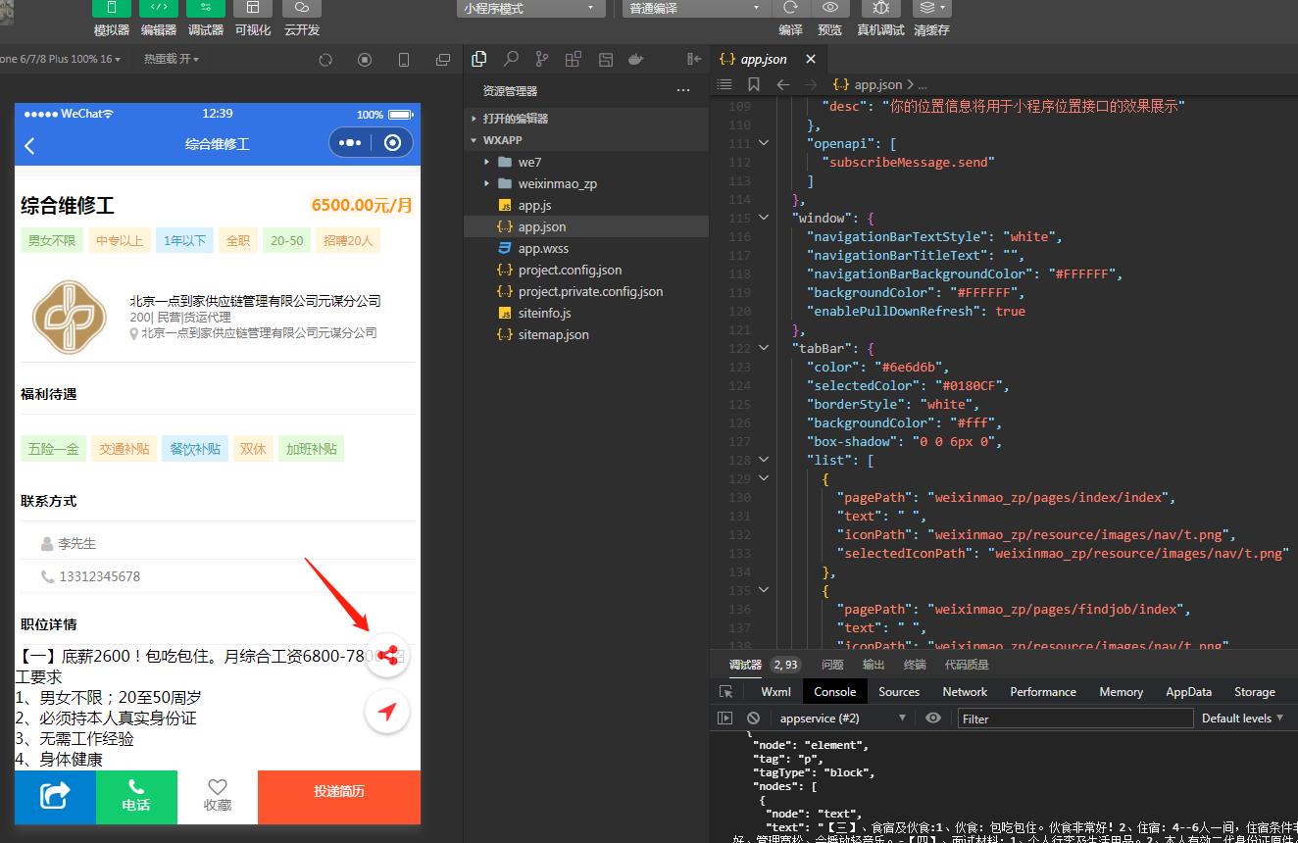Click the real device debug bug icon

[x=880, y=9]
